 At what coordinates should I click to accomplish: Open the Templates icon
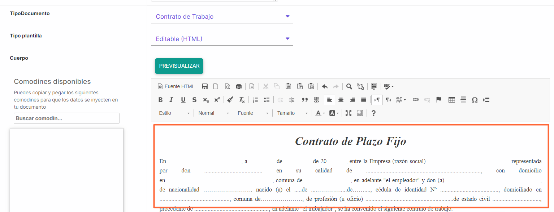[x=252, y=86]
